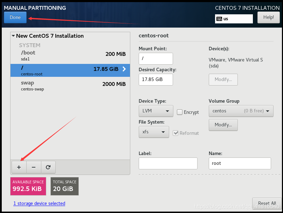Viewport: 283px width, 213px height.
Task: Click the VMware Virtual S (sda) device text
Action: [x=236, y=63]
